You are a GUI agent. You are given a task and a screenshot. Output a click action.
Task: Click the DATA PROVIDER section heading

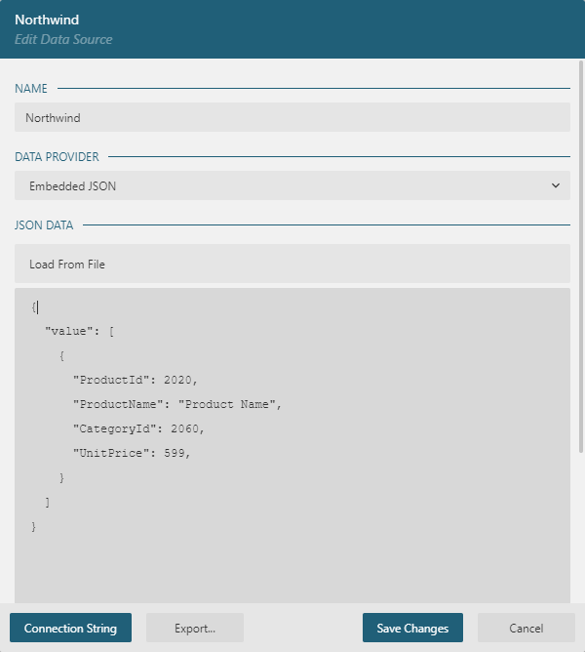pos(56,156)
